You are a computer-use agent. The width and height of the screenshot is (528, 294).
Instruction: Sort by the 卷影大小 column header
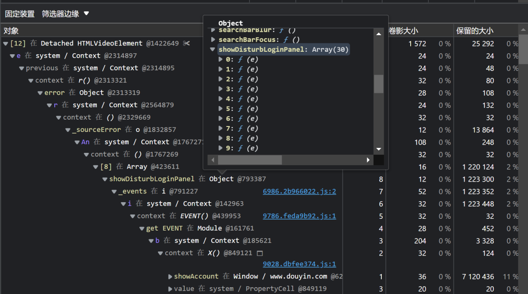click(403, 31)
